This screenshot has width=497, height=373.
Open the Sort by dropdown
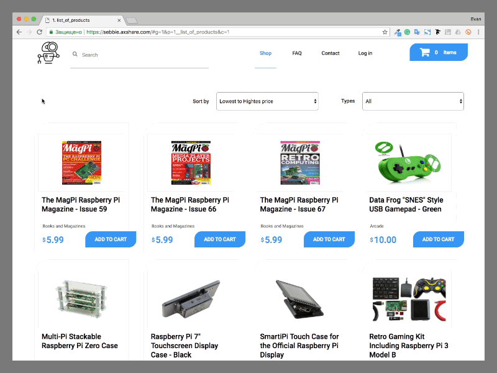pyautogui.click(x=267, y=101)
